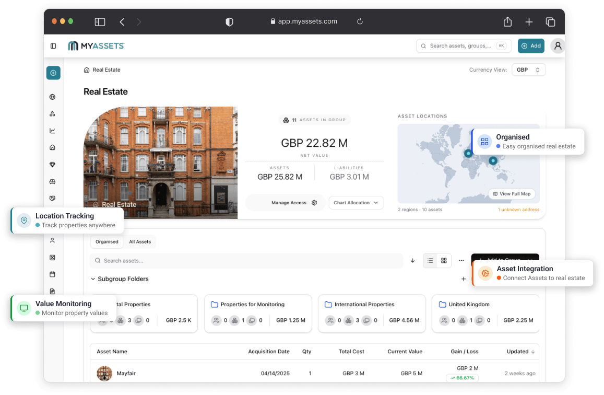Open the line chart icon in sidebar

tap(52, 131)
